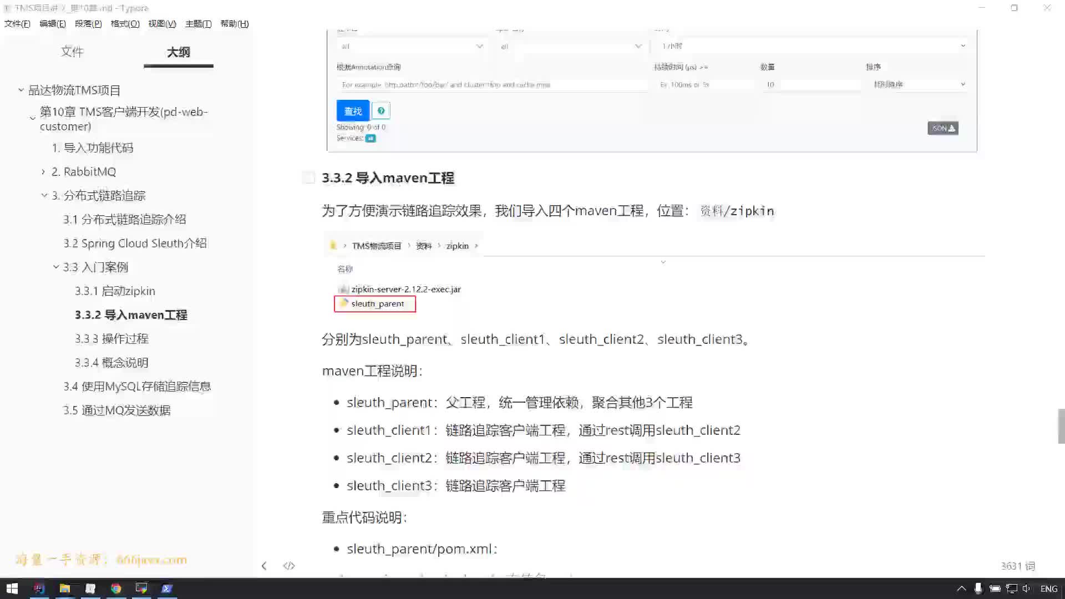This screenshot has height=599, width=1065.
Task: Switch to the 大纲 sidebar tab
Action: point(179,52)
